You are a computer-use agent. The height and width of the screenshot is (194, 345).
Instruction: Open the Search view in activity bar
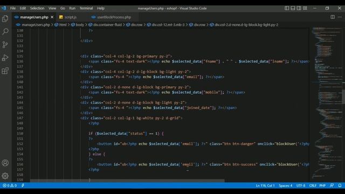(x=5, y=31)
